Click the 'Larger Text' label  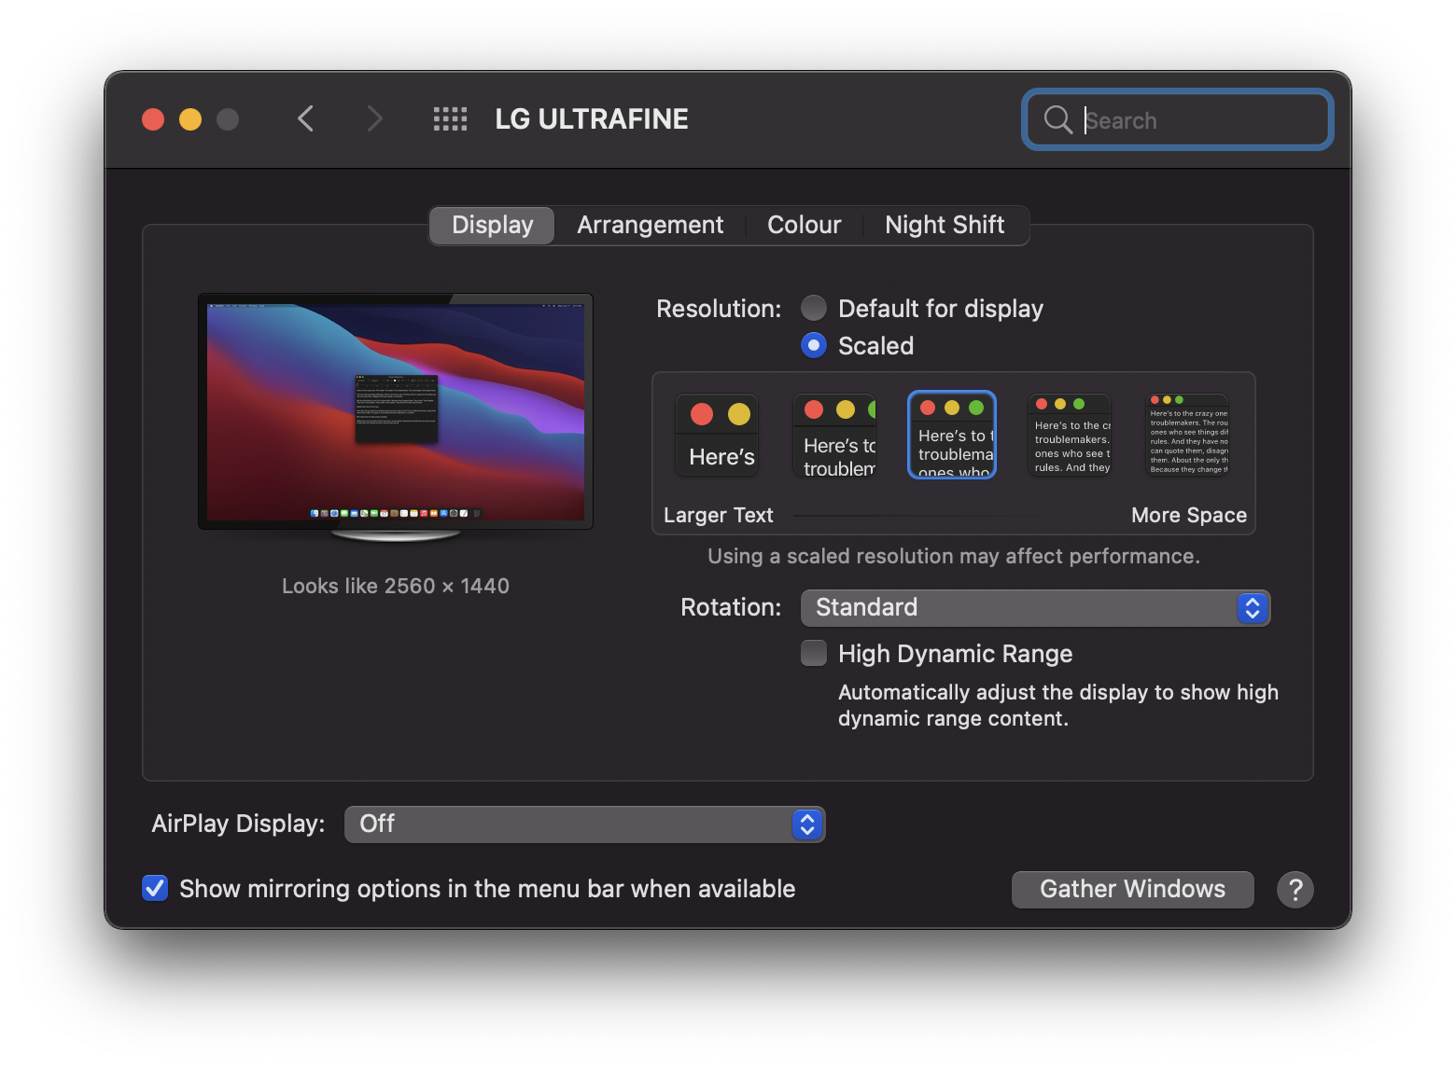tap(719, 515)
